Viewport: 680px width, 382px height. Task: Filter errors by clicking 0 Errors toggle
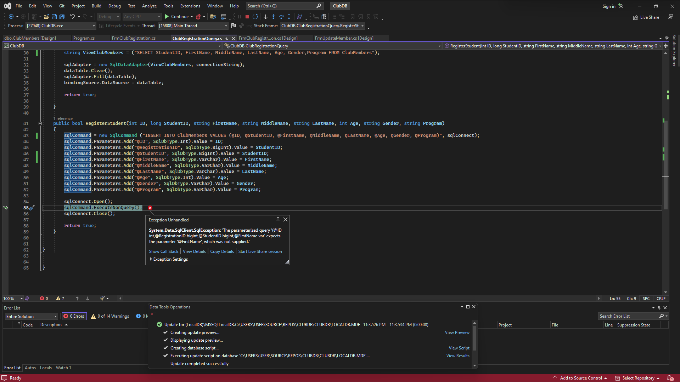[74, 316]
